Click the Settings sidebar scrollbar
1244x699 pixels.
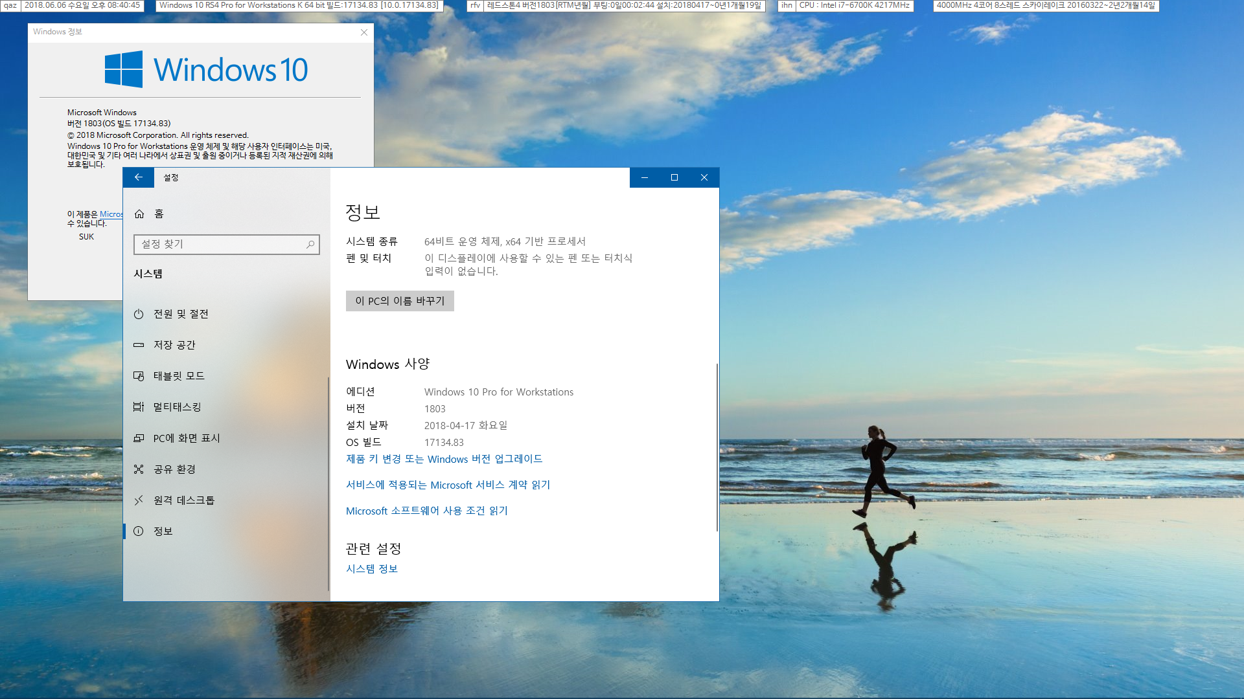[x=328, y=484]
